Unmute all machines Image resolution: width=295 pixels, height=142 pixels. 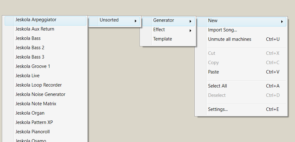[230, 39]
